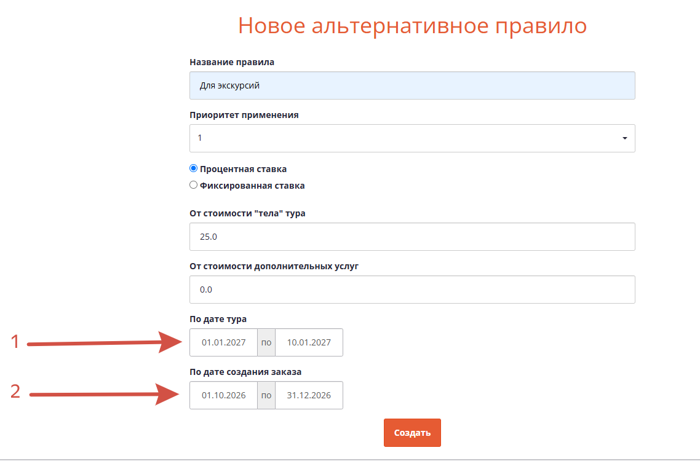
Task: Click order creation start date 01.10.2026
Action: coord(224,395)
